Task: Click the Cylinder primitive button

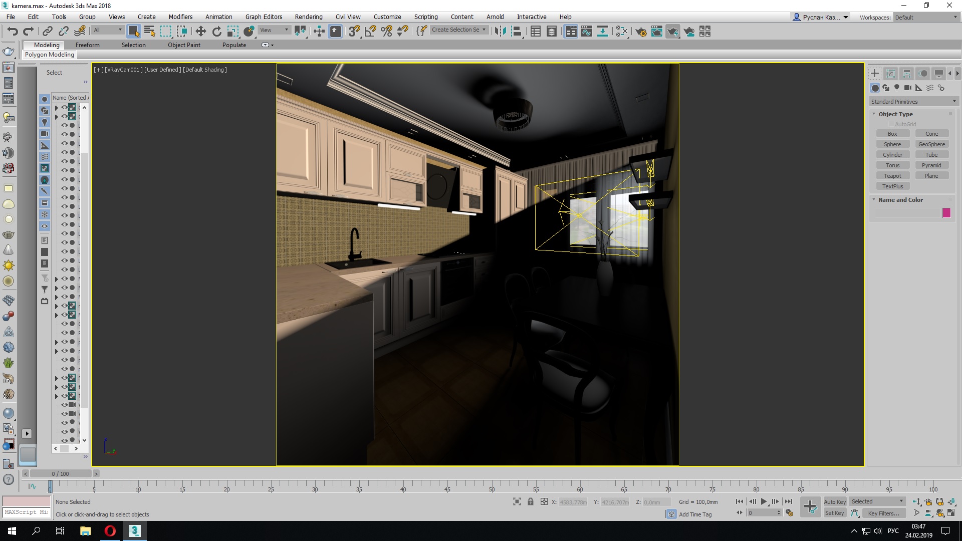Action: 892,155
